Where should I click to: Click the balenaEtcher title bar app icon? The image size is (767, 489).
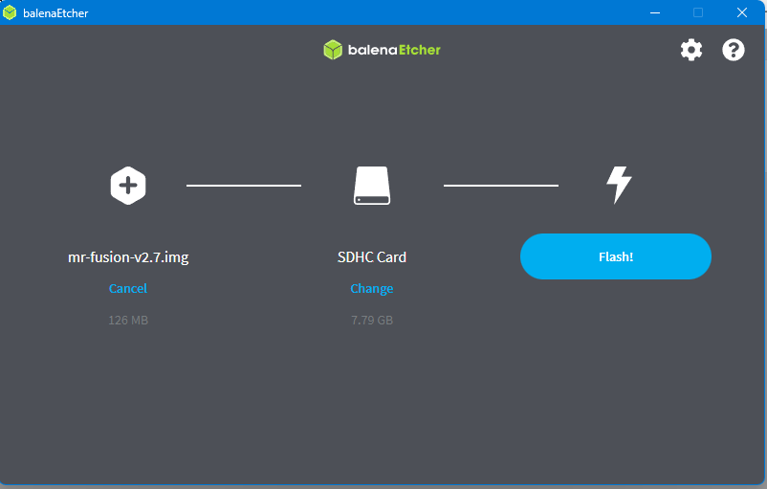(10, 12)
